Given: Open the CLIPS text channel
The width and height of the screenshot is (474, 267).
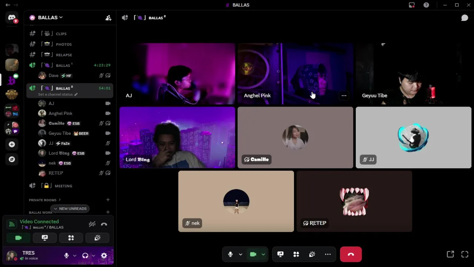Looking at the screenshot, I should 70,34.
